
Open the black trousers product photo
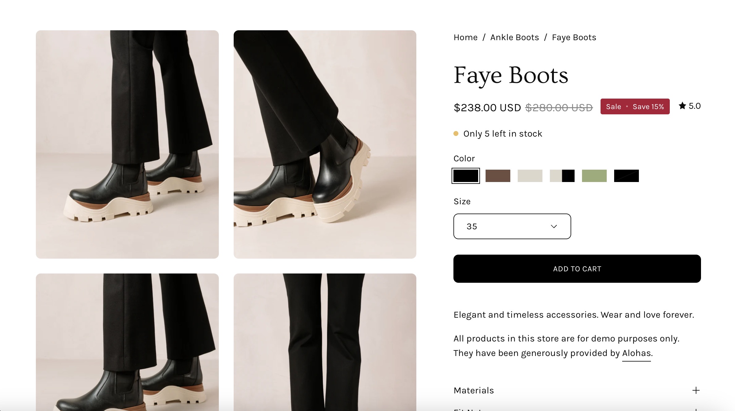pyautogui.click(x=325, y=342)
